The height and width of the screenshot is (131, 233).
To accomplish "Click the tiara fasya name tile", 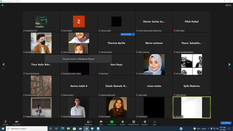I will 116,64.
